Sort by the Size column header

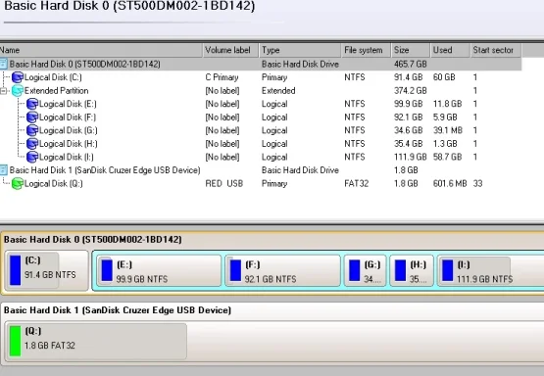[x=411, y=50]
